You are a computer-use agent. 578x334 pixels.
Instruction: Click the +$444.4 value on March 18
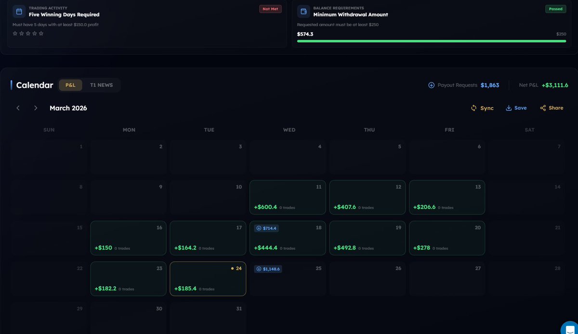(x=265, y=248)
